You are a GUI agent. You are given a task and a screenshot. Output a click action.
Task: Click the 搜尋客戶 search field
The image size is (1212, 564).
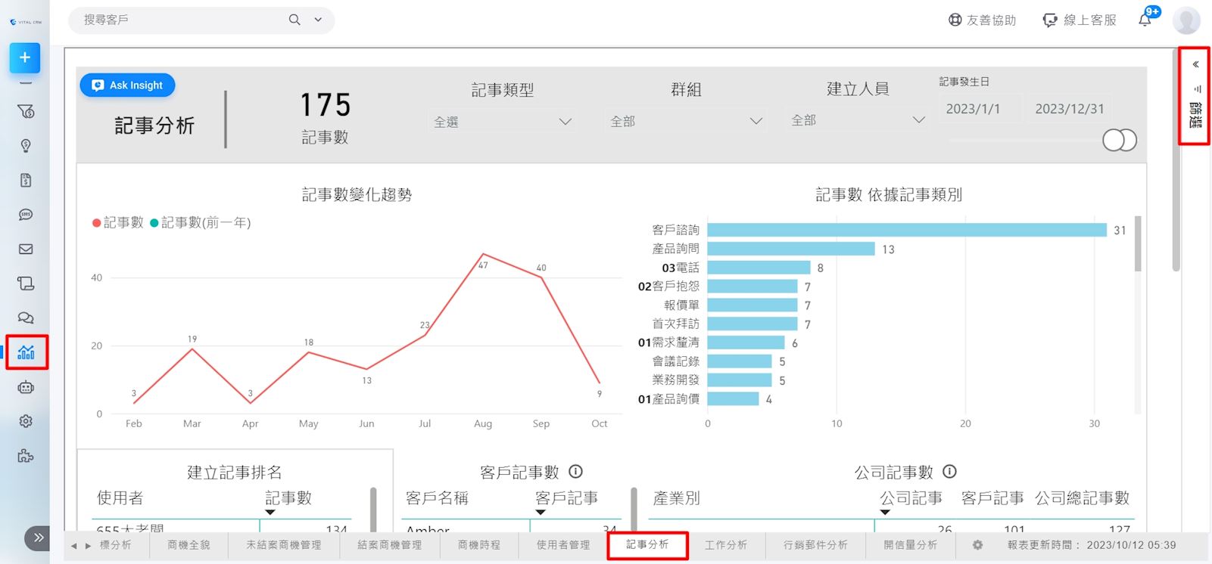click(x=182, y=20)
